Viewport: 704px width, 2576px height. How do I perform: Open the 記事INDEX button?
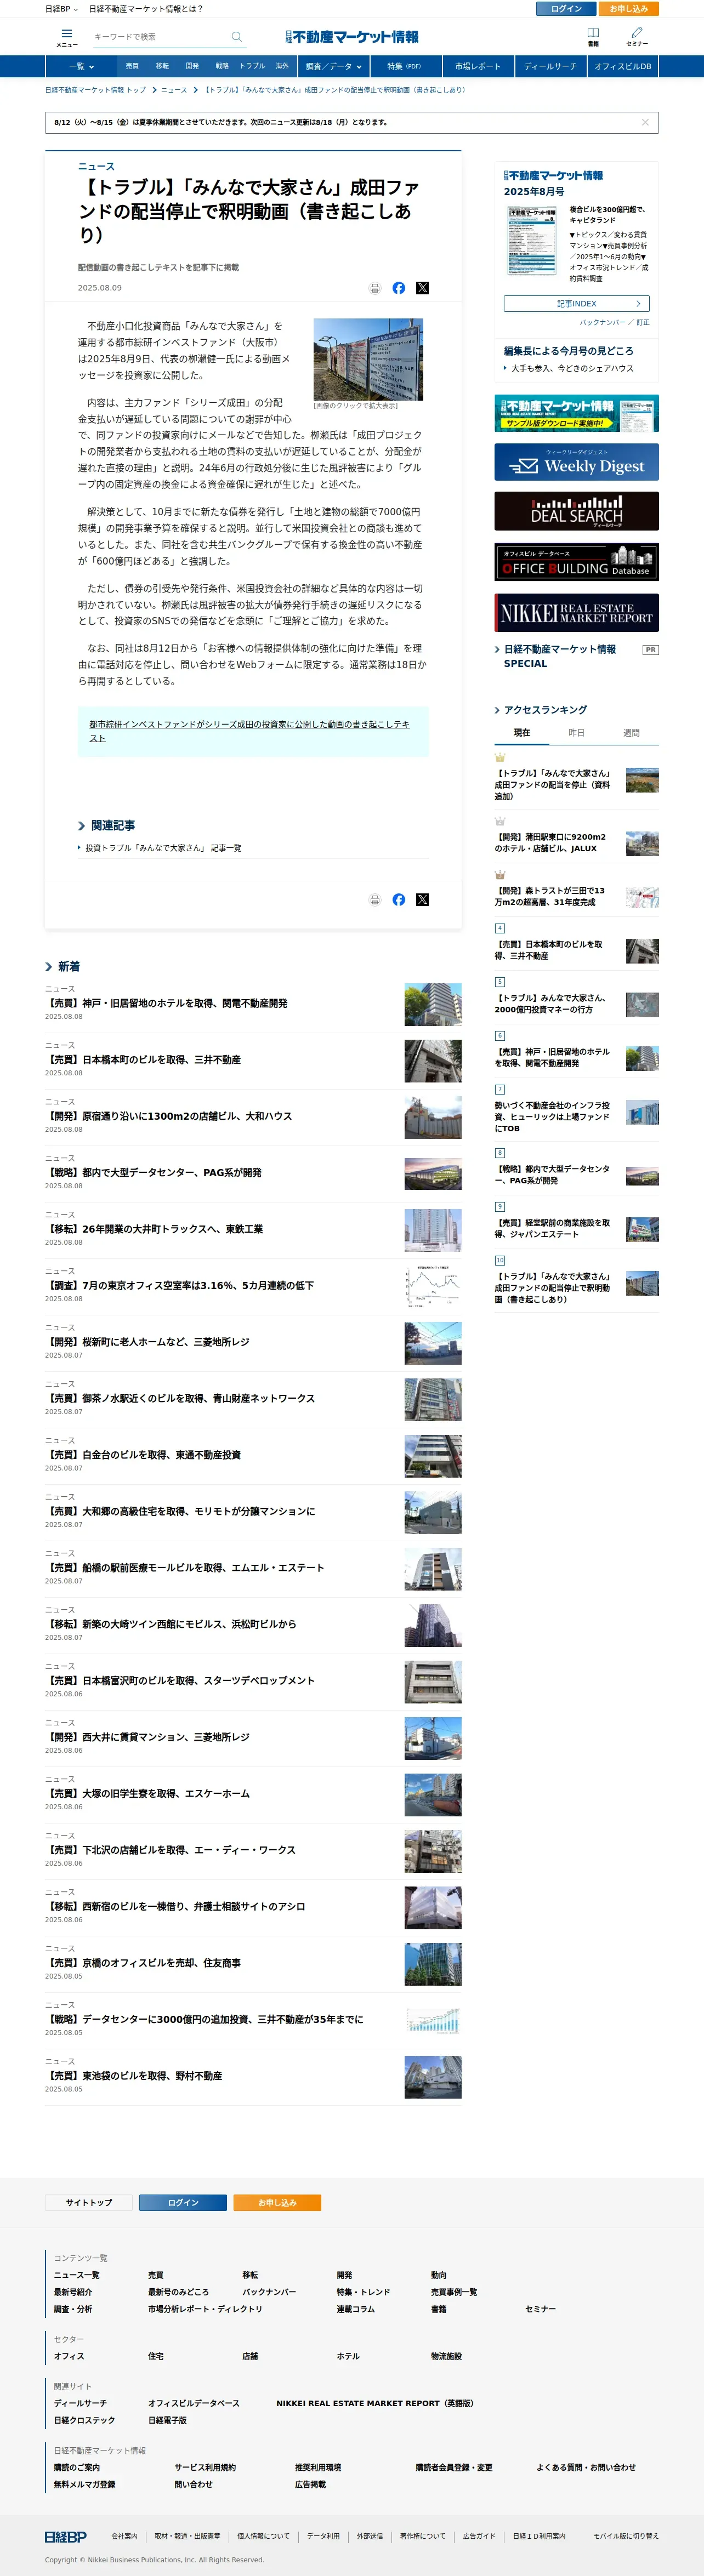click(x=576, y=303)
